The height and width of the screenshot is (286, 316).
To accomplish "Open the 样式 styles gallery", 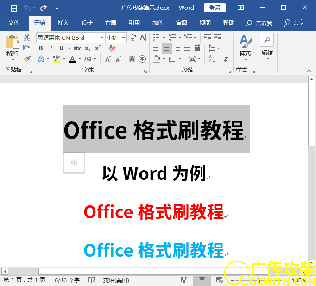I will tap(245, 48).
